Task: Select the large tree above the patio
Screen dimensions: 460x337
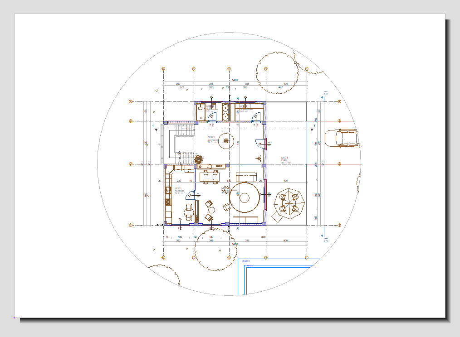Action: pyautogui.click(x=277, y=73)
